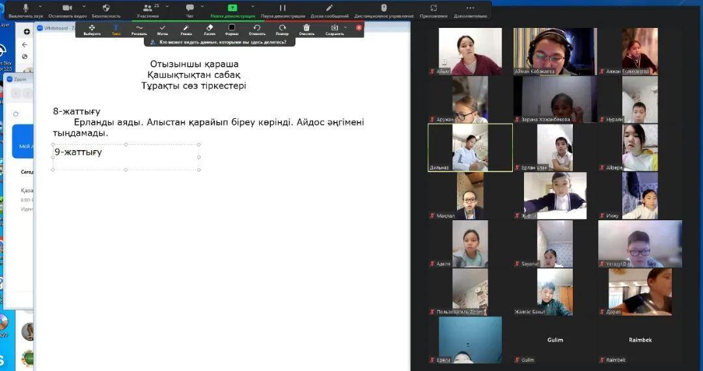The width and height of the screenshot is (703, 371).
Task: Expand video options arrow next to camera
Action: pyautogui.click(x=83, y=6)
